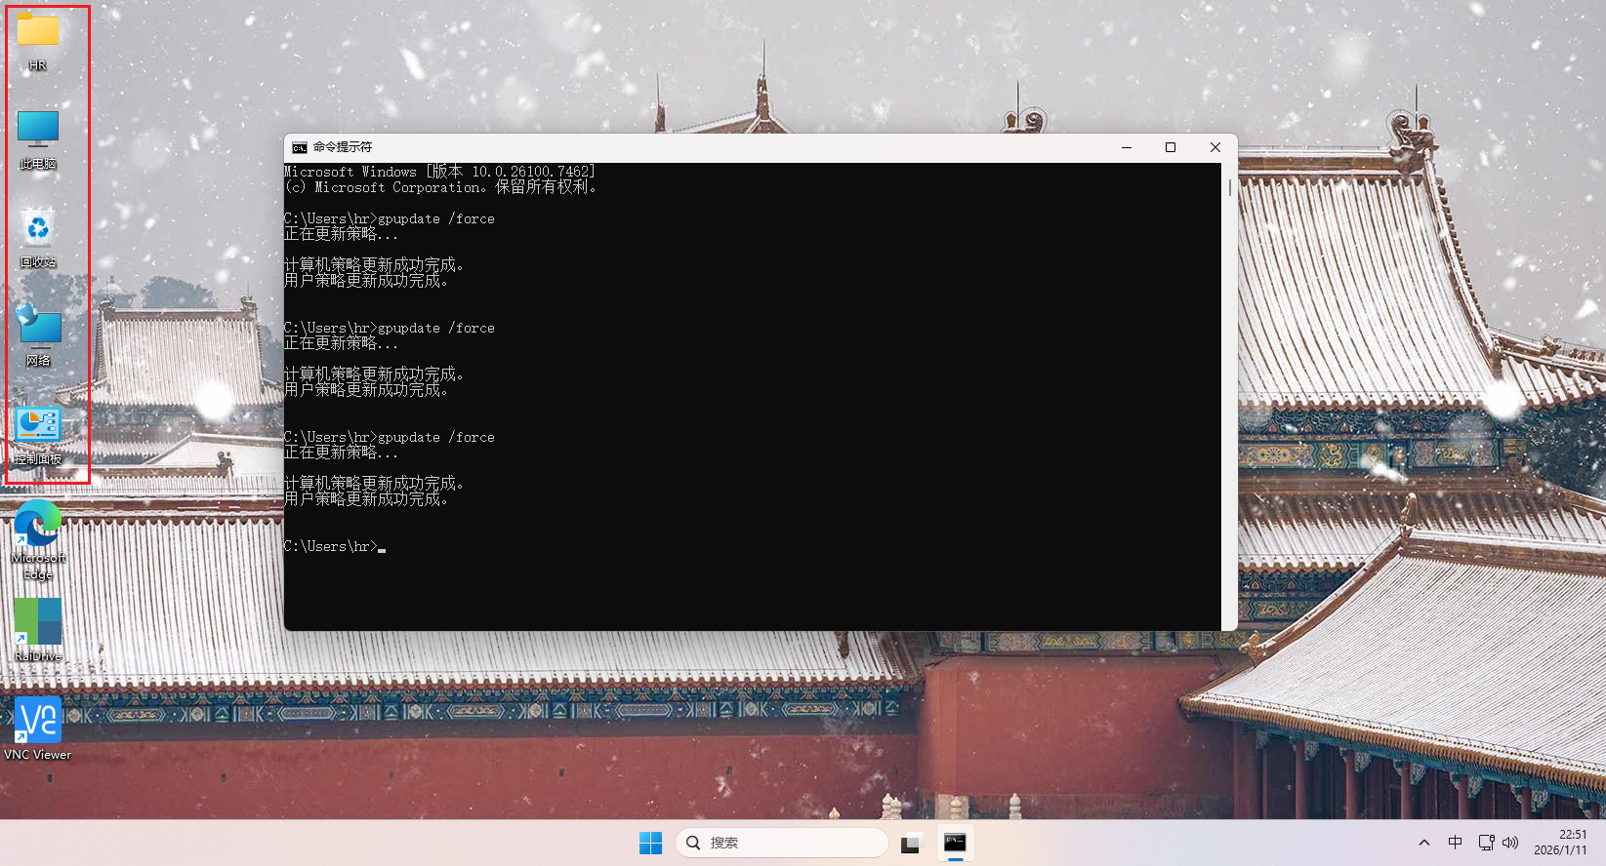
Task: Switch the 中 input method indicator
Action: (x=1456, y=843)
